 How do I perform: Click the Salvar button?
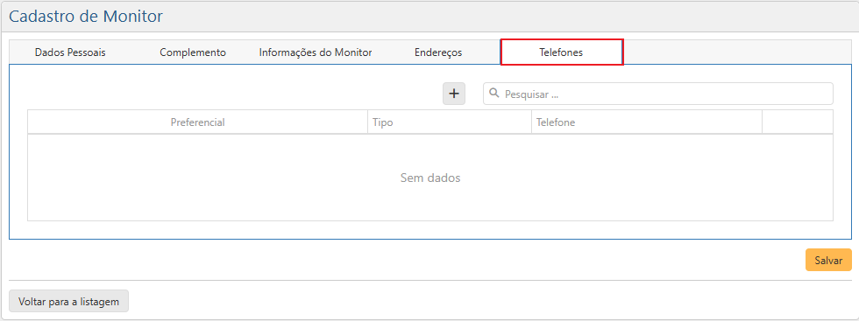[828, 261]
